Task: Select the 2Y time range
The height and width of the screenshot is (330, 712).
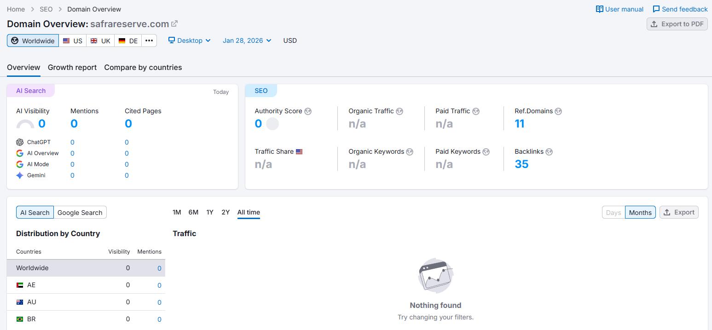Action: pyautogui.click(x=226, y=212)
